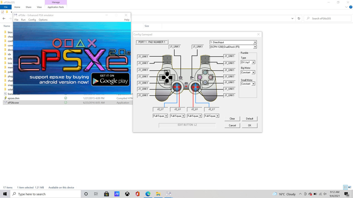Open the Windows Start menu
This screenshot has width=353, height=198.
tap(5, 194)
